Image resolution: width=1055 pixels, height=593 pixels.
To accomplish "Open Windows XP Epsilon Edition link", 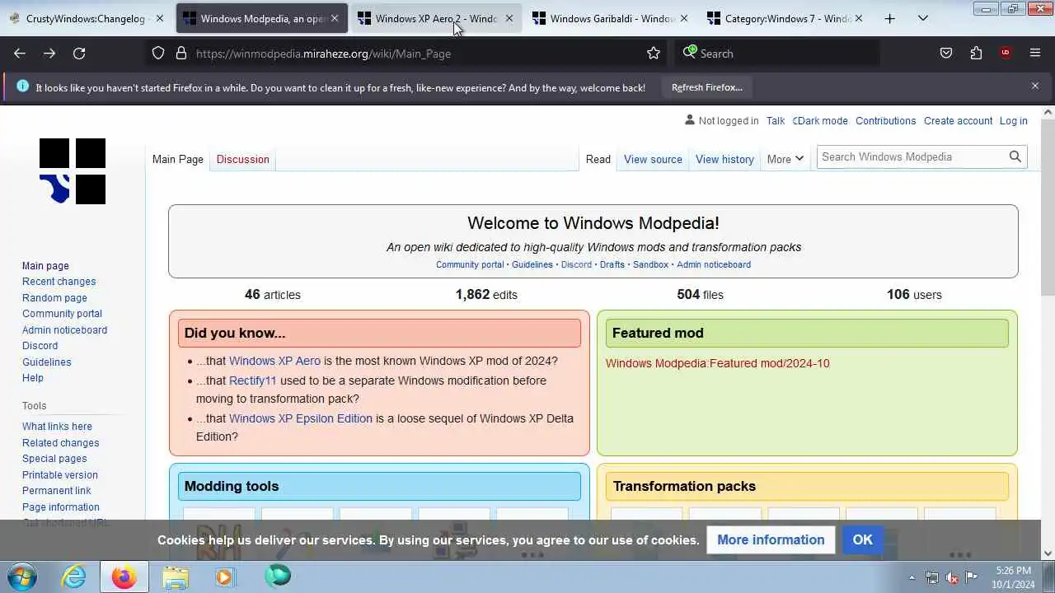I will (x=301, y=418).
